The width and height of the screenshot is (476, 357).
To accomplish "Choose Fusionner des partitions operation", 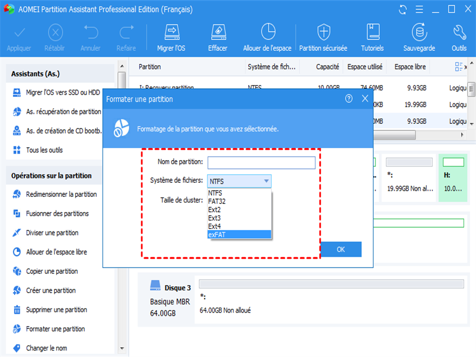I will pyautogui.click(x=51, y=214).
